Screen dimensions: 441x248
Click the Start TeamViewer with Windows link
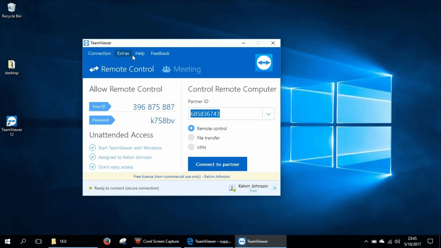(130, 148)
